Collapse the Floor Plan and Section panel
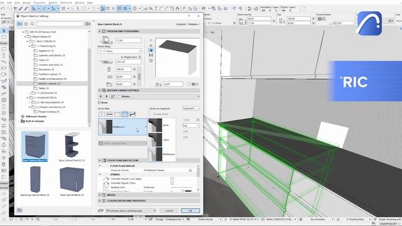 coord(100,161)
